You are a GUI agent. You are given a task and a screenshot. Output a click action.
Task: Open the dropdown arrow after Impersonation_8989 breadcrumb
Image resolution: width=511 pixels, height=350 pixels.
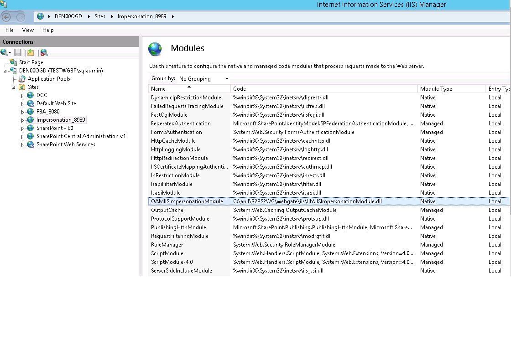[173, 16]
